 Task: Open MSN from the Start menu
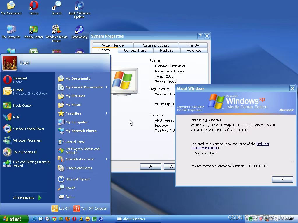click(x=28, y=117)
